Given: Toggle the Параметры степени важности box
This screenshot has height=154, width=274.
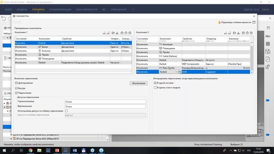Looking at the screenshot, I should pyautogui.click(x=254, y=22).
